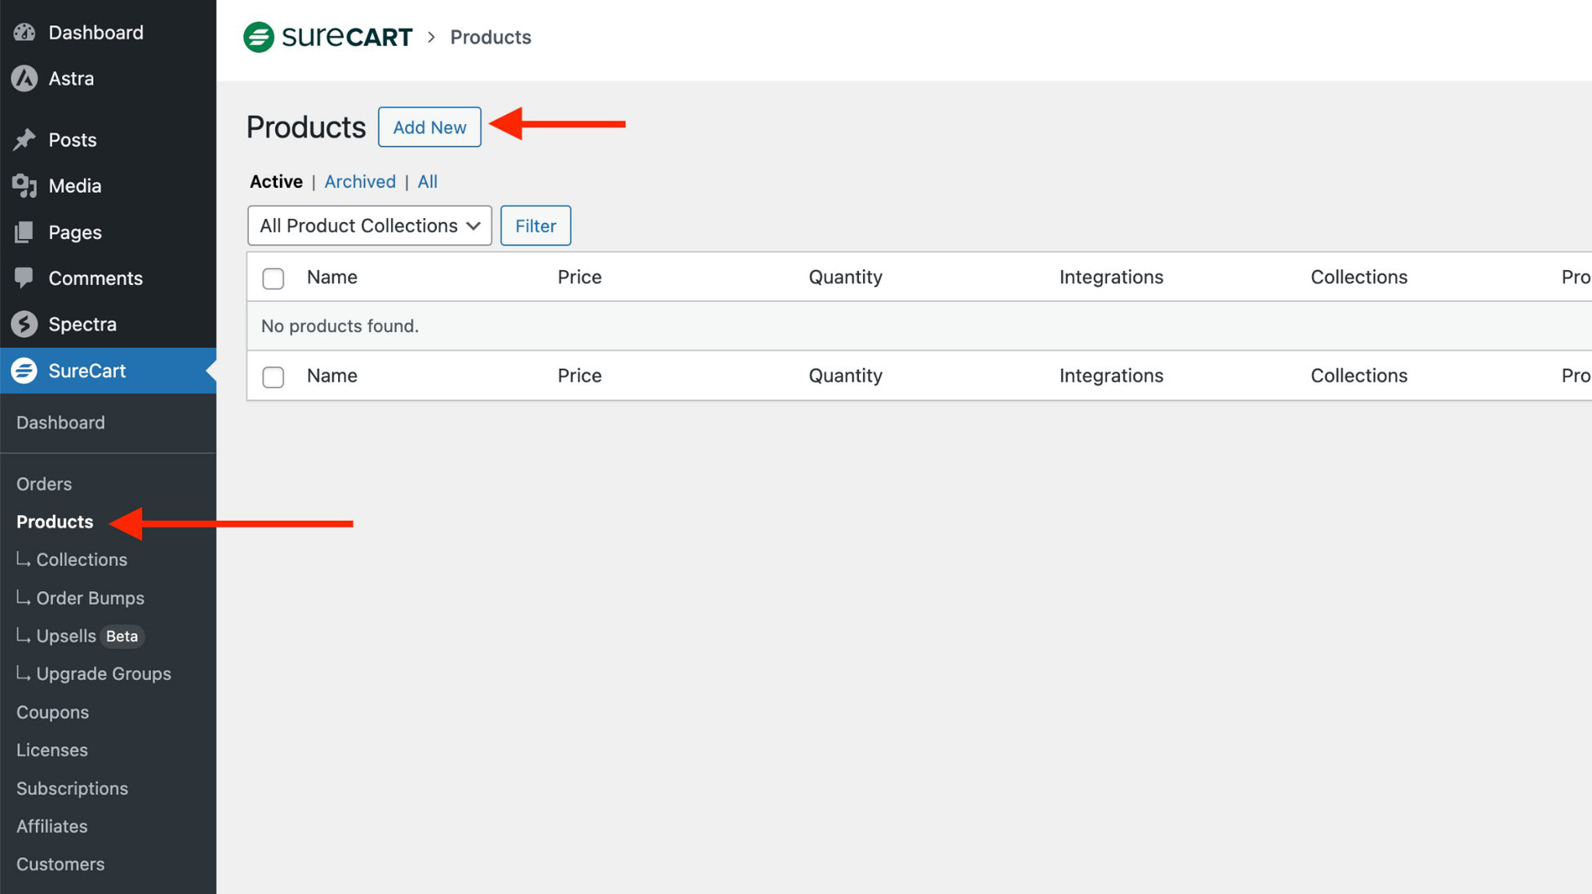Click the Collections column header
This screenshot has height=894, width=1592.
click(x=1359, y=277)
